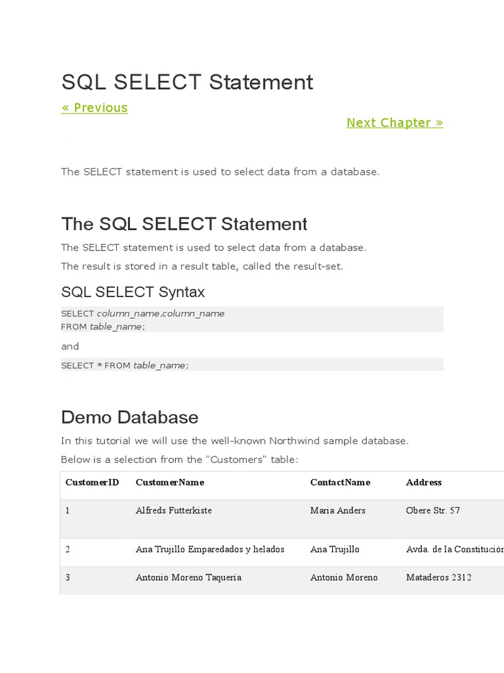Go to Next Chapter » link

[x=394, y=123]
